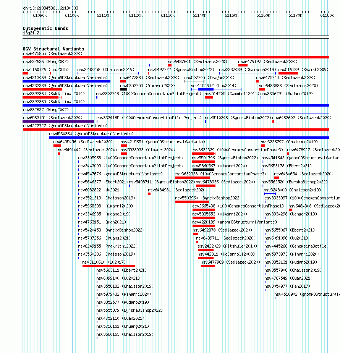Select nsv5653178 (Ebert2021) label

tap(287, 166)
